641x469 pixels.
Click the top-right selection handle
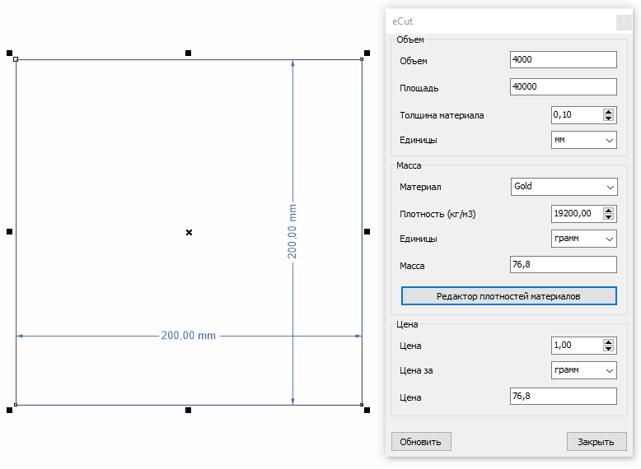[x=367, y=53]
